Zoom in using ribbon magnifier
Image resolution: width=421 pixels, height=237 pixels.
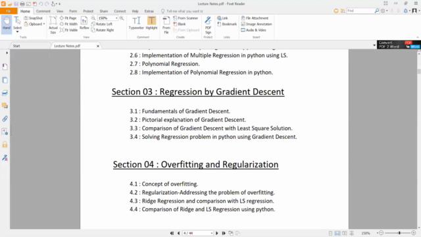pos(122,18)
